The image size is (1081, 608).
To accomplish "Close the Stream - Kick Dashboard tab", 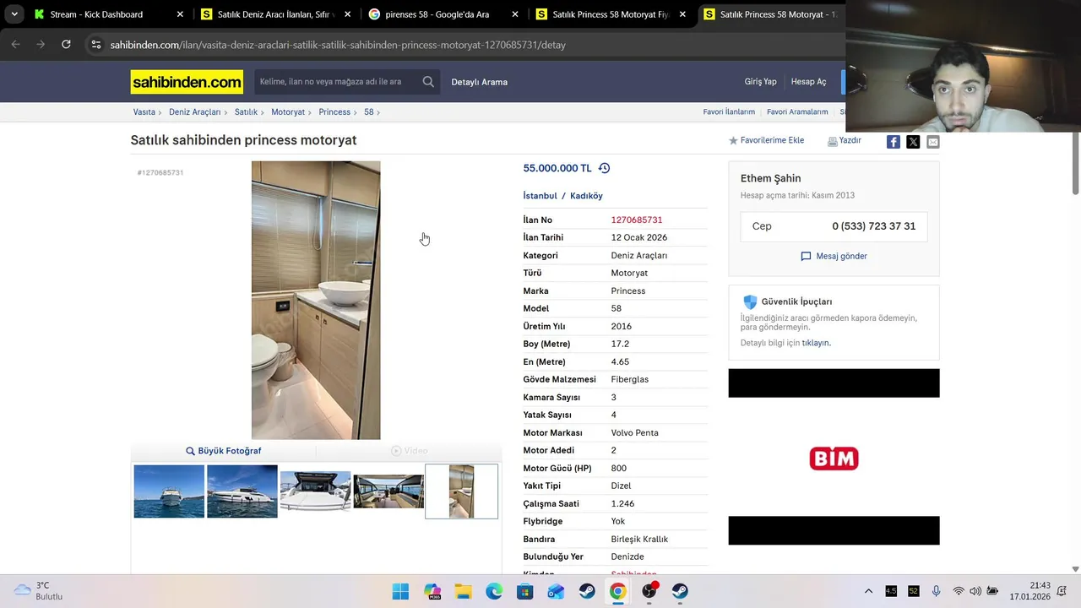I will 180,14.
